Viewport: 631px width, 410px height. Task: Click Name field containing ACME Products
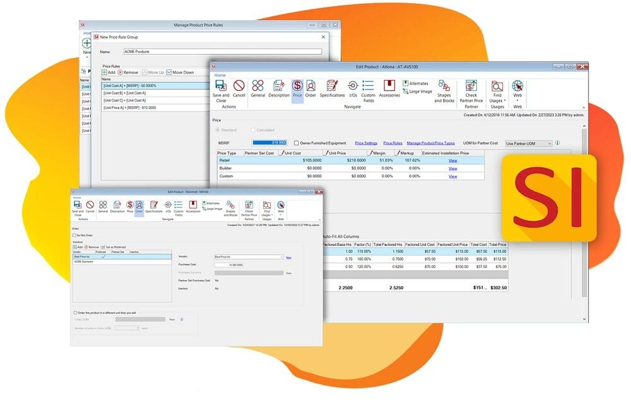223,52
